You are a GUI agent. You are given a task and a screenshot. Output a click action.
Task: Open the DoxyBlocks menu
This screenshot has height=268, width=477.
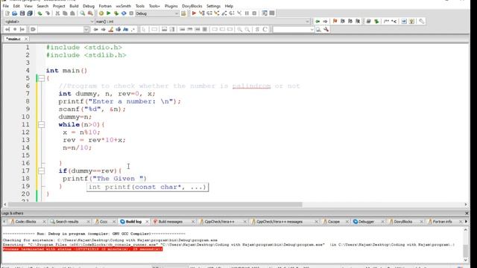192,6
